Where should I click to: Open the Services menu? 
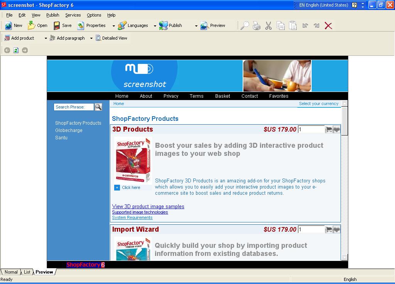73,15
